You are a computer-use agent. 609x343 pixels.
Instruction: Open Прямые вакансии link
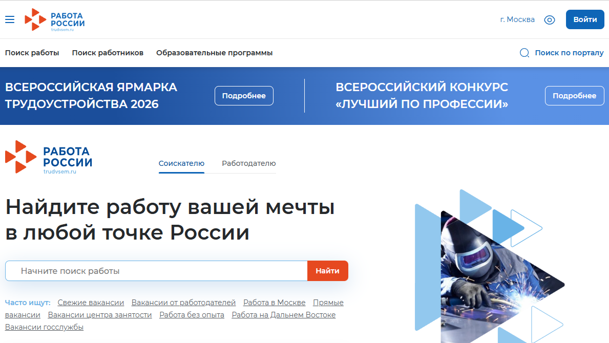click(328, 303)
